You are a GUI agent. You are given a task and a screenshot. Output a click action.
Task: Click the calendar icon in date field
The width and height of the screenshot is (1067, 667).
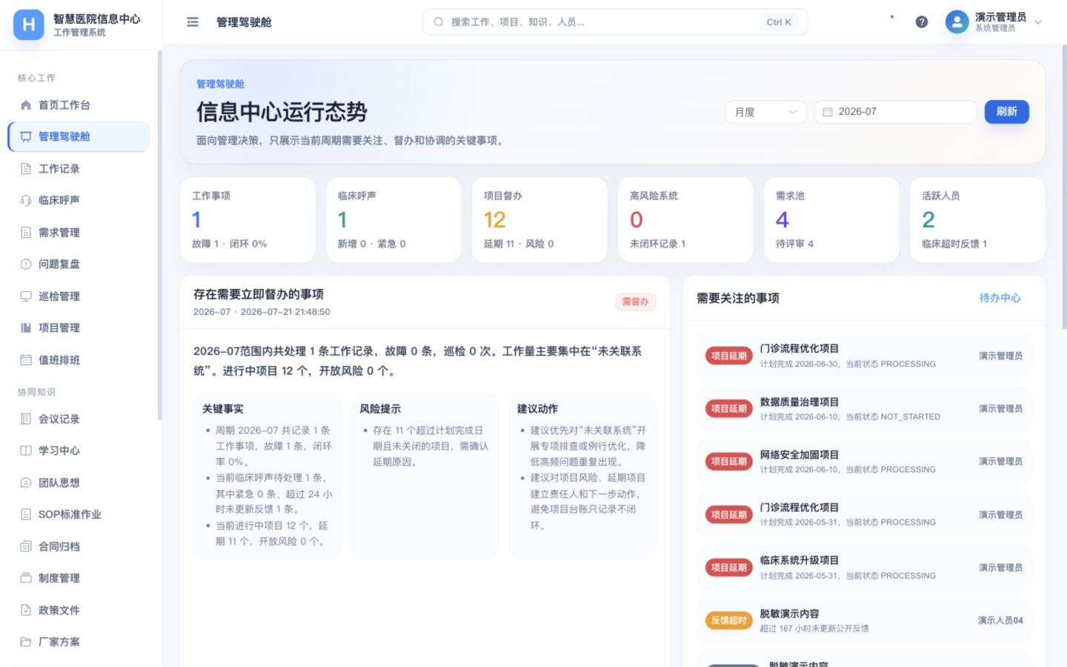coord(828,112)
